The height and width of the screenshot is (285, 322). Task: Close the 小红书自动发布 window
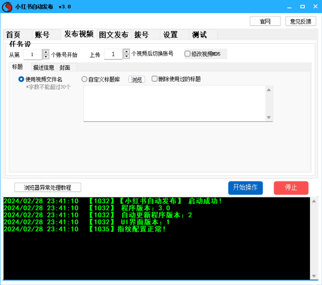pos(316,7)
